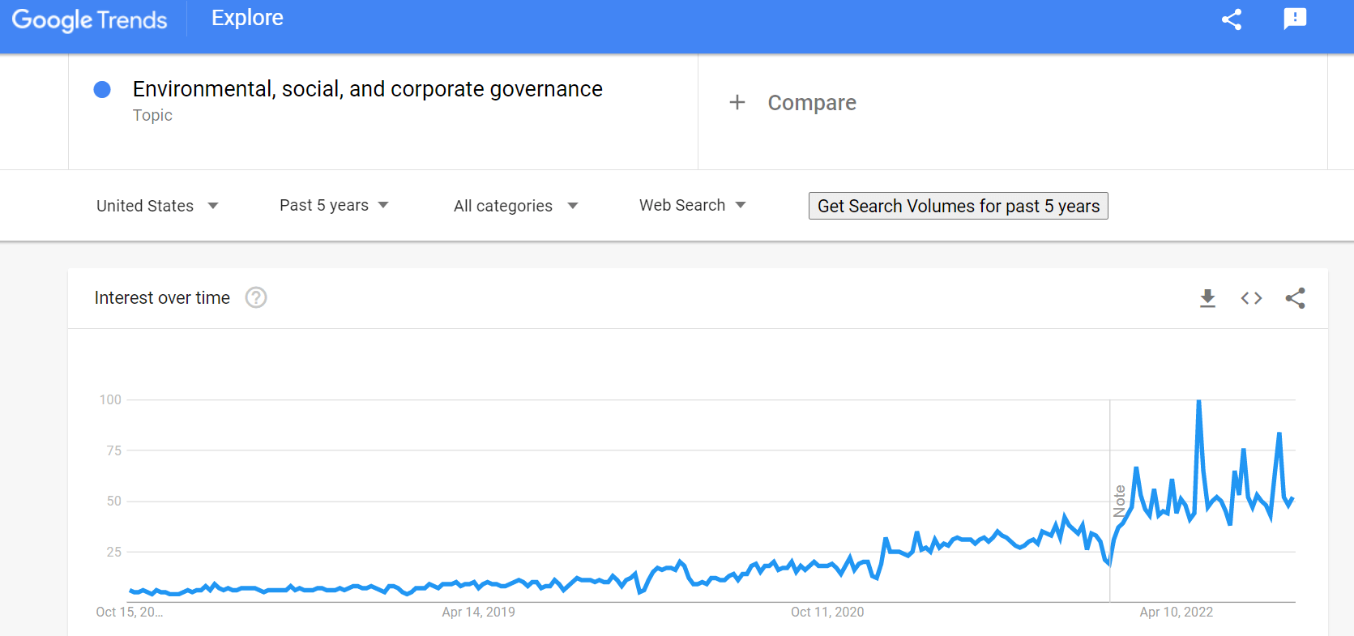The image size is (1354, 636).
Task: Open the send feedback icon
Action: pos(1295,19)
